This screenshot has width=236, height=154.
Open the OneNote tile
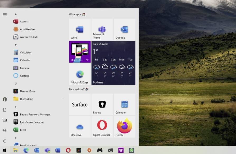(80, 52)
